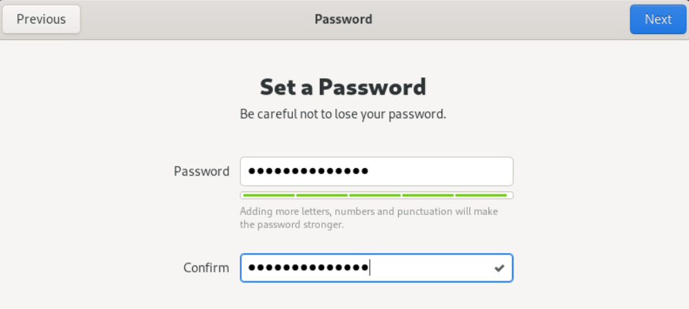Click the Password field label
Screen dimensions: 689x309
(202, 171)
